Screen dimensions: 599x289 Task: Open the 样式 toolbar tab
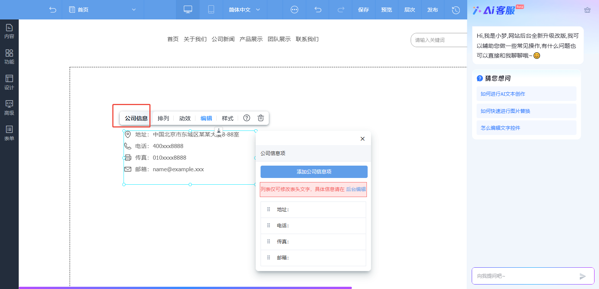point(228,118)
